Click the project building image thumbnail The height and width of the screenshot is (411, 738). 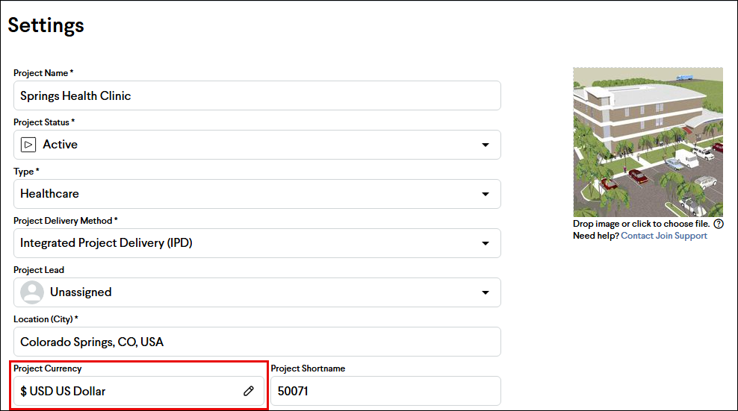tap(648, 142)
